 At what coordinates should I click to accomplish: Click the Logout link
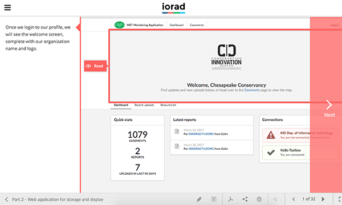pyautogui.click(x=335, y=25)
